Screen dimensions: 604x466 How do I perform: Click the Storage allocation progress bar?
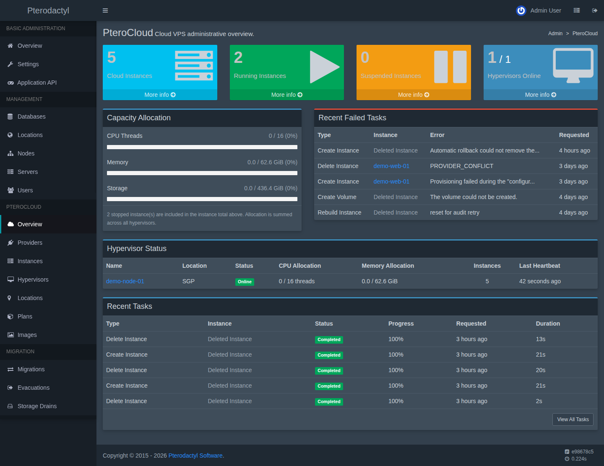[x=202, y=199]
